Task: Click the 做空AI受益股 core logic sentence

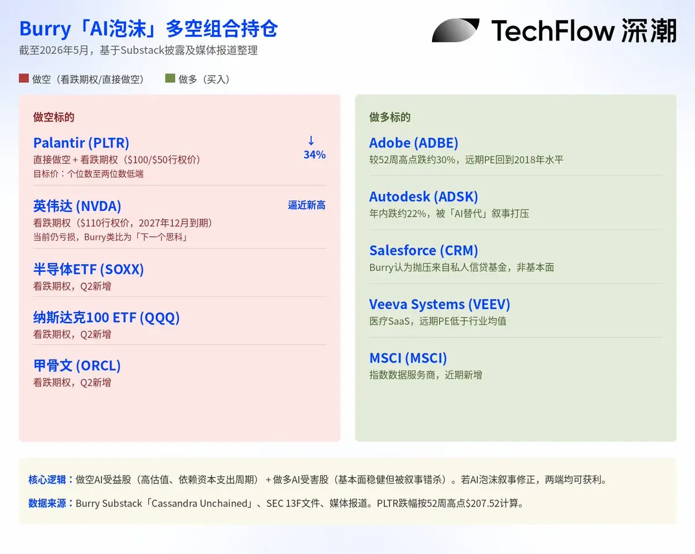Action: (341, 480)
